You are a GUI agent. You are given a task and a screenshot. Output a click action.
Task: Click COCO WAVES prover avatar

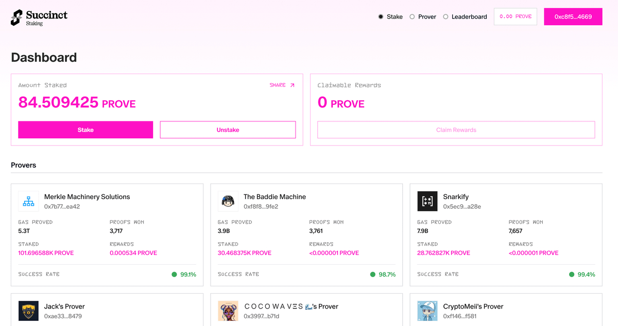[x=228, y=311]
